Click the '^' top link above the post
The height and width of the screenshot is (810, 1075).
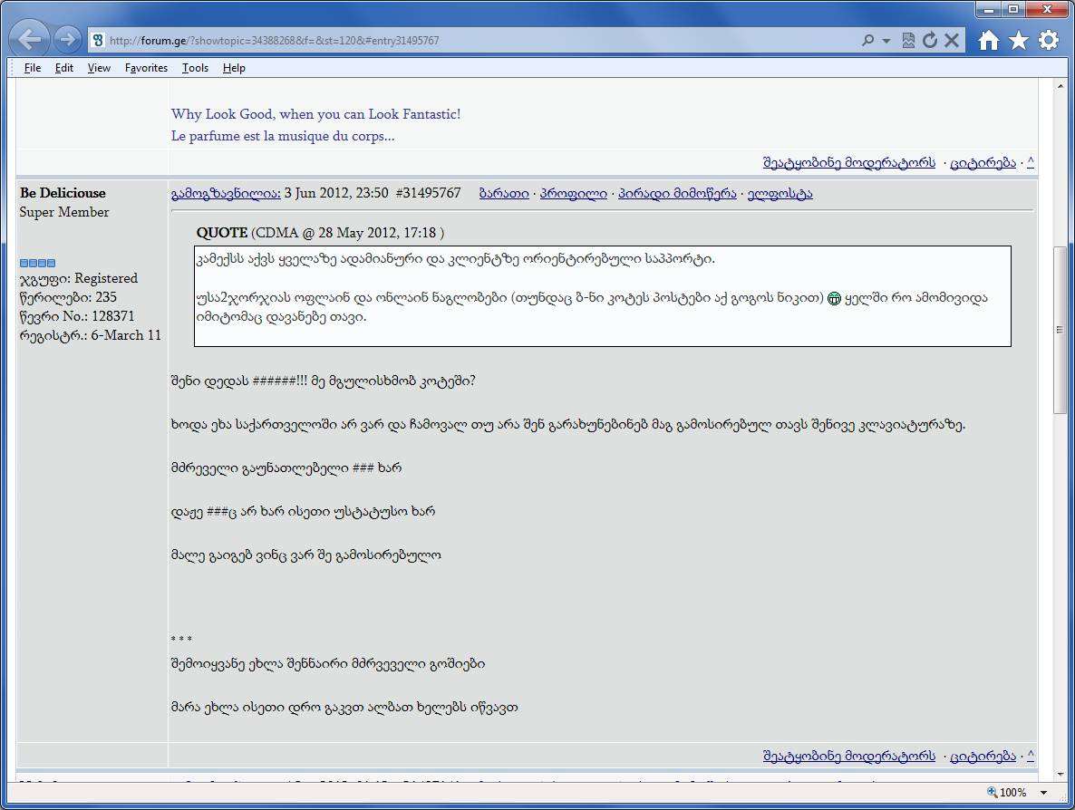click(1031, 161)
